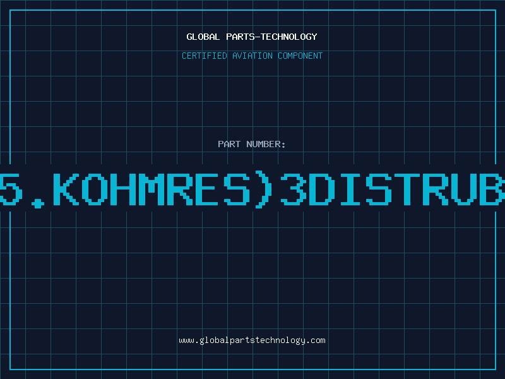Click the top-right corner of cyan frame

(x=496, y=10)
